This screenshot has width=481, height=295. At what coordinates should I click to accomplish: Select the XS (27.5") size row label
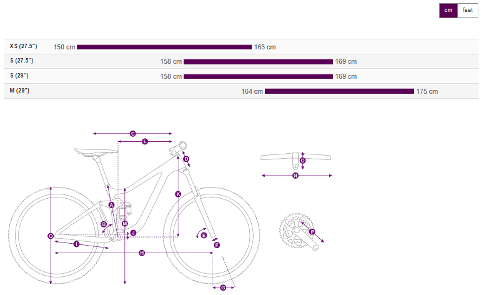24,46
